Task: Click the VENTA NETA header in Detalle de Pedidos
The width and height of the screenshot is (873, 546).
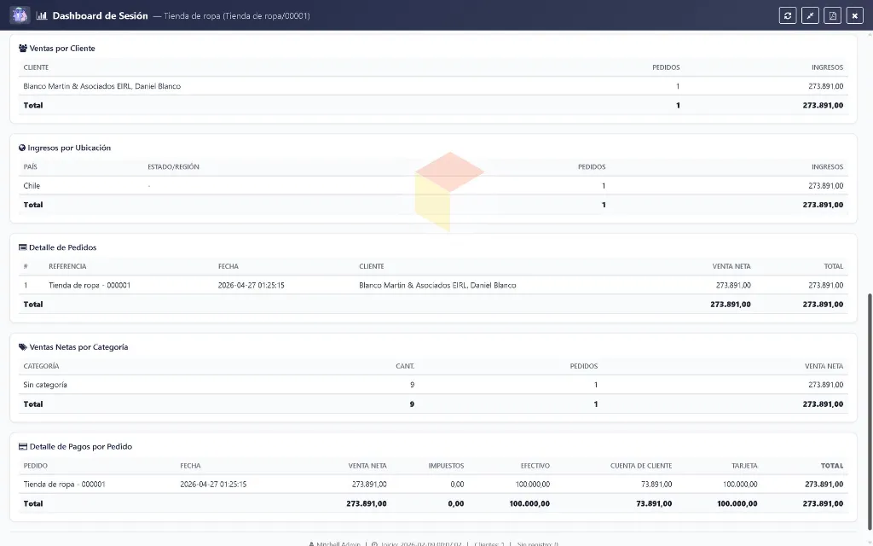Action: coord(731,266)
